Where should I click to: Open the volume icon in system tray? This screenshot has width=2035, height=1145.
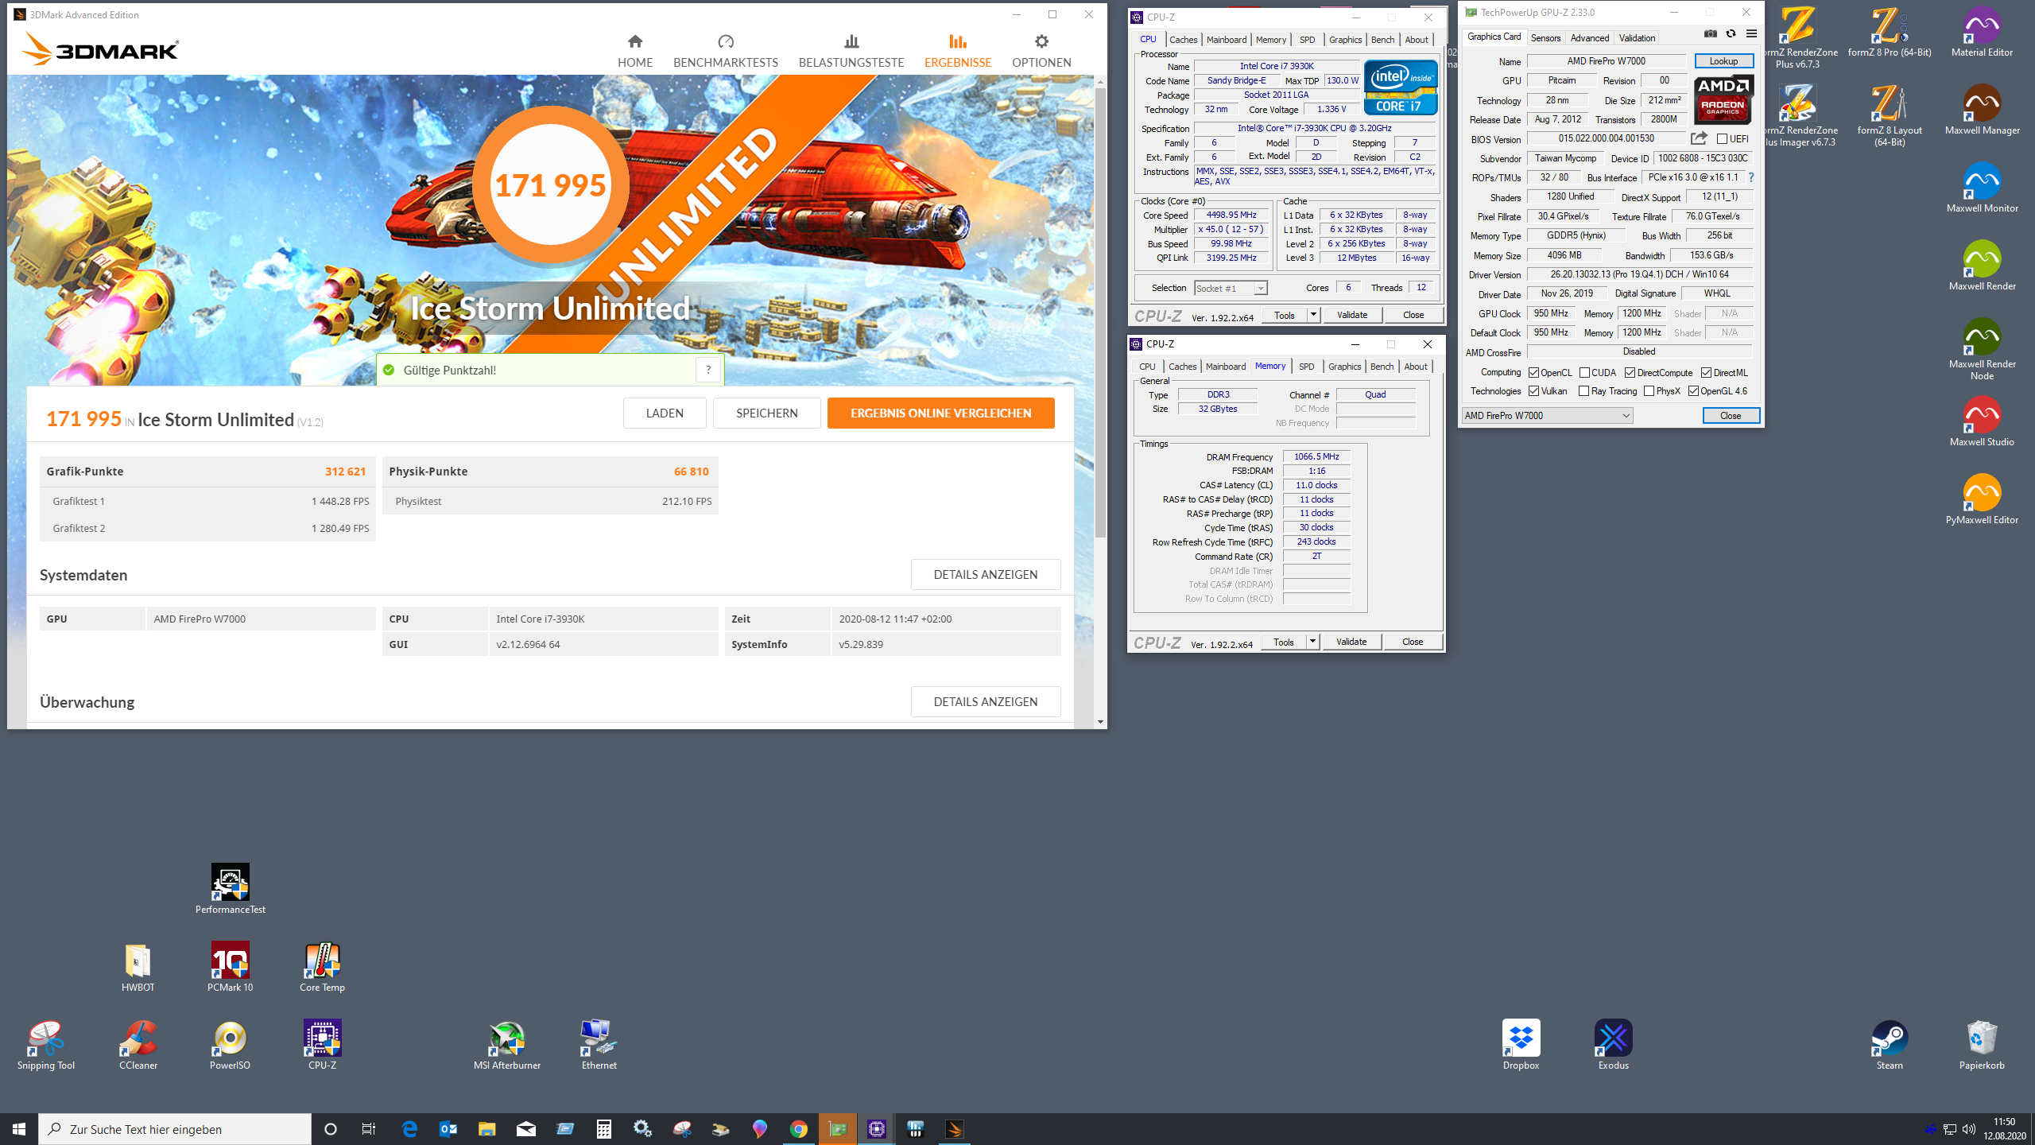[1969, 1129]
